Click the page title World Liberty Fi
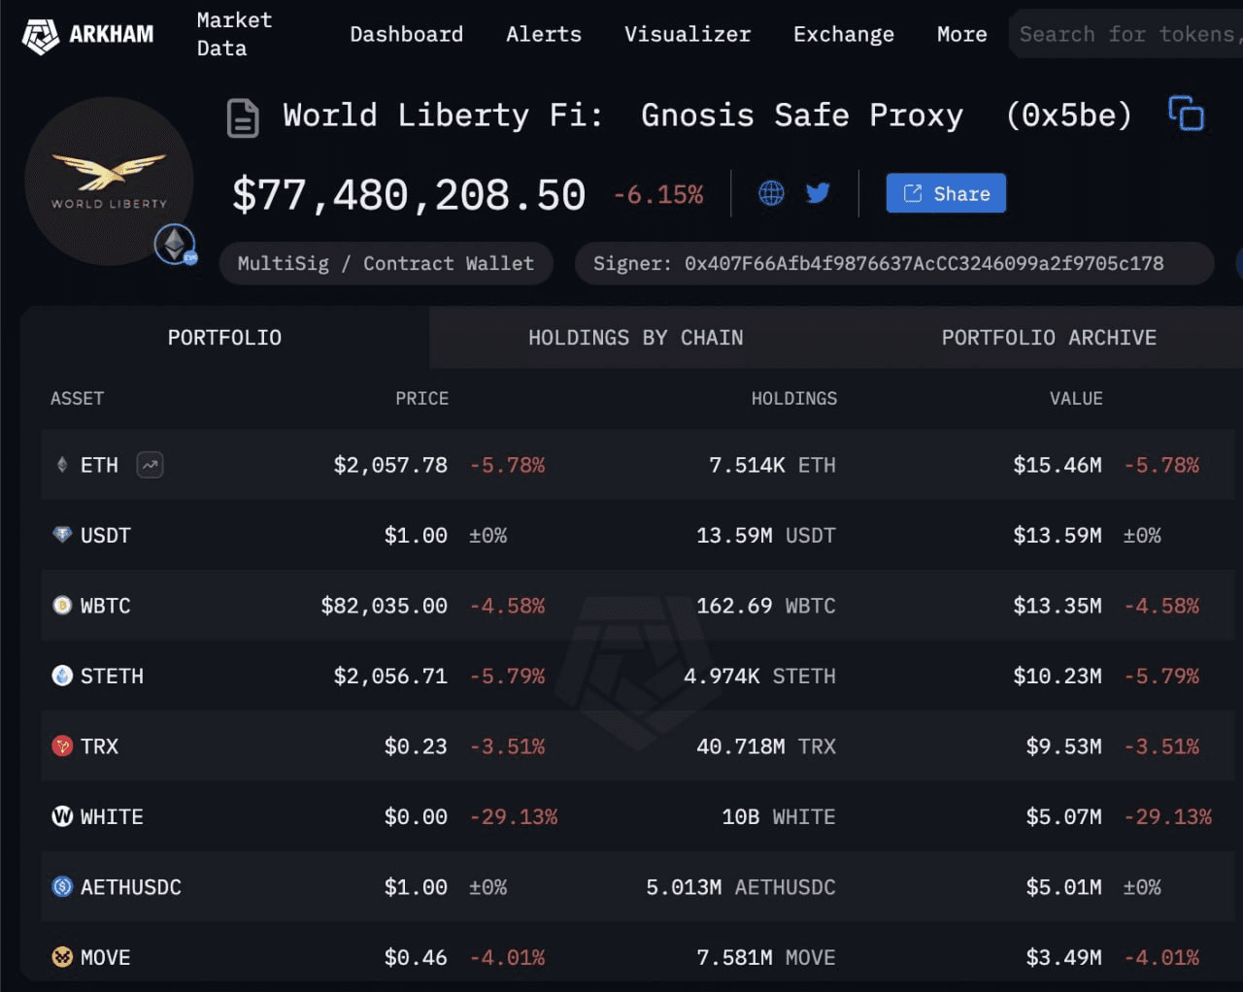The width and height of the screenshot is (1243, 992). [x=443, y=116]
